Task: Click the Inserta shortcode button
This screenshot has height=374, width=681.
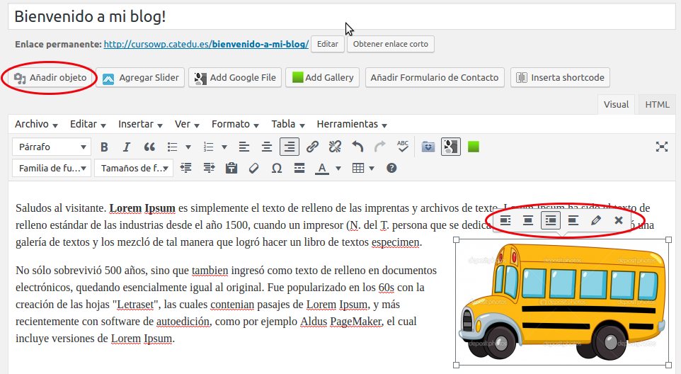Action: pos(560,78)
